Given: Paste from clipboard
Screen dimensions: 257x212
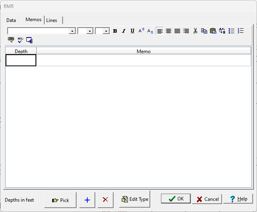Looking at the screenshot, I should [x=213, y=31].
